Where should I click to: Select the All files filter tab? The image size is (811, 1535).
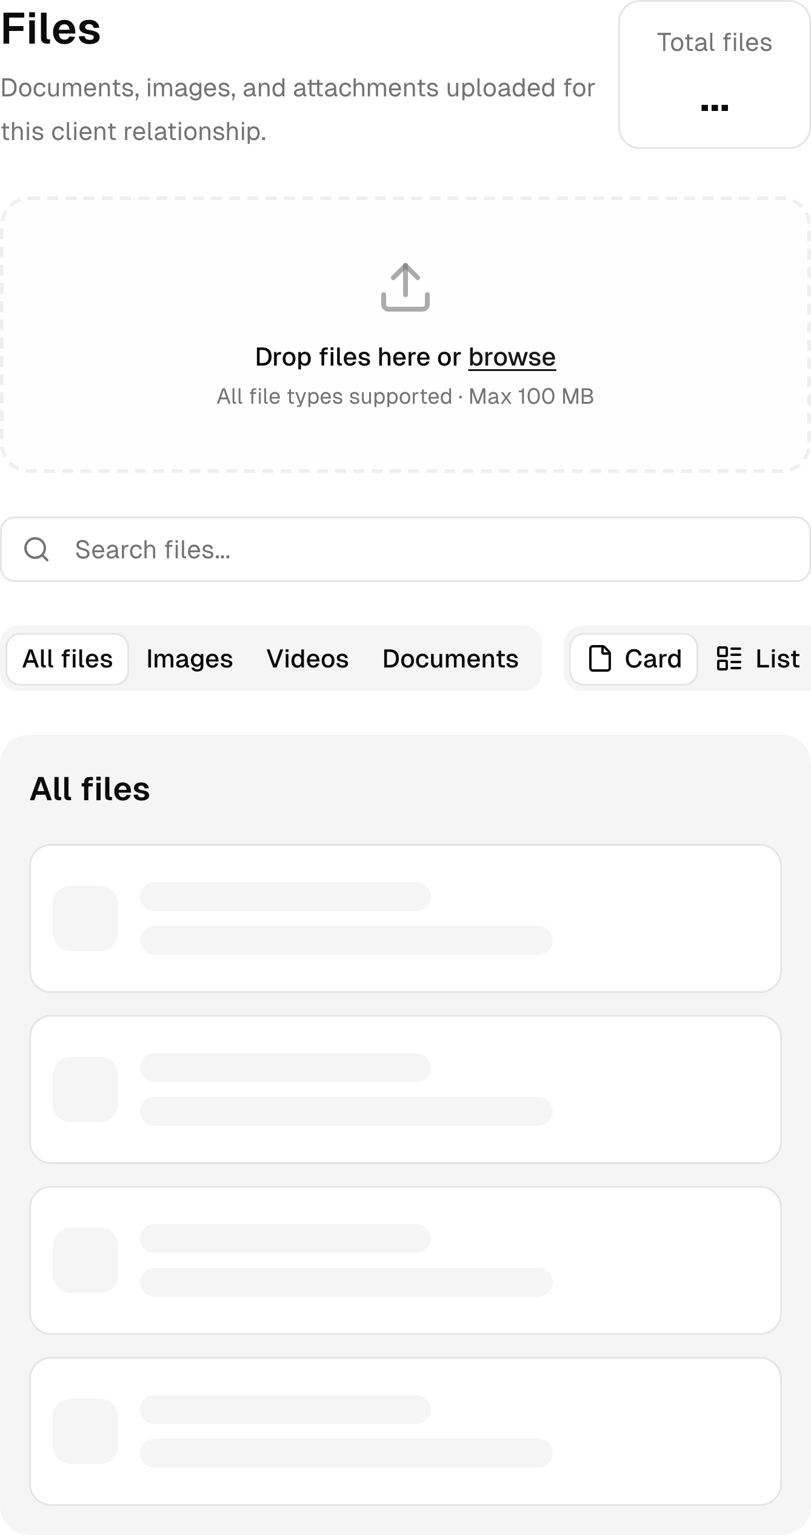point(67,659)
